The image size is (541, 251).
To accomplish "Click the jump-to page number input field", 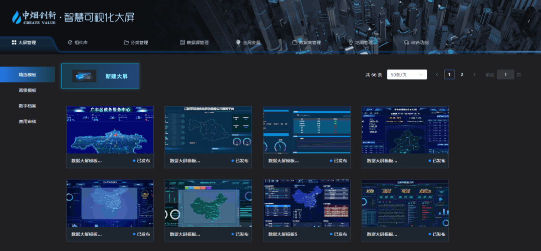I will tap(505, 74).
